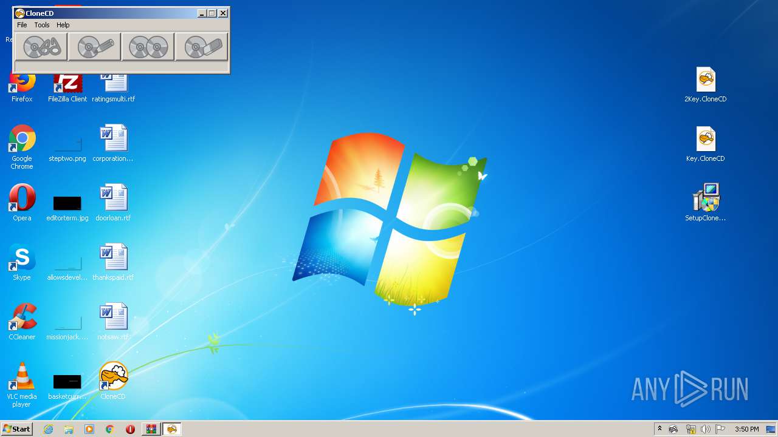
Task: Click the 3:50 PM system clock
Action: 746,429
